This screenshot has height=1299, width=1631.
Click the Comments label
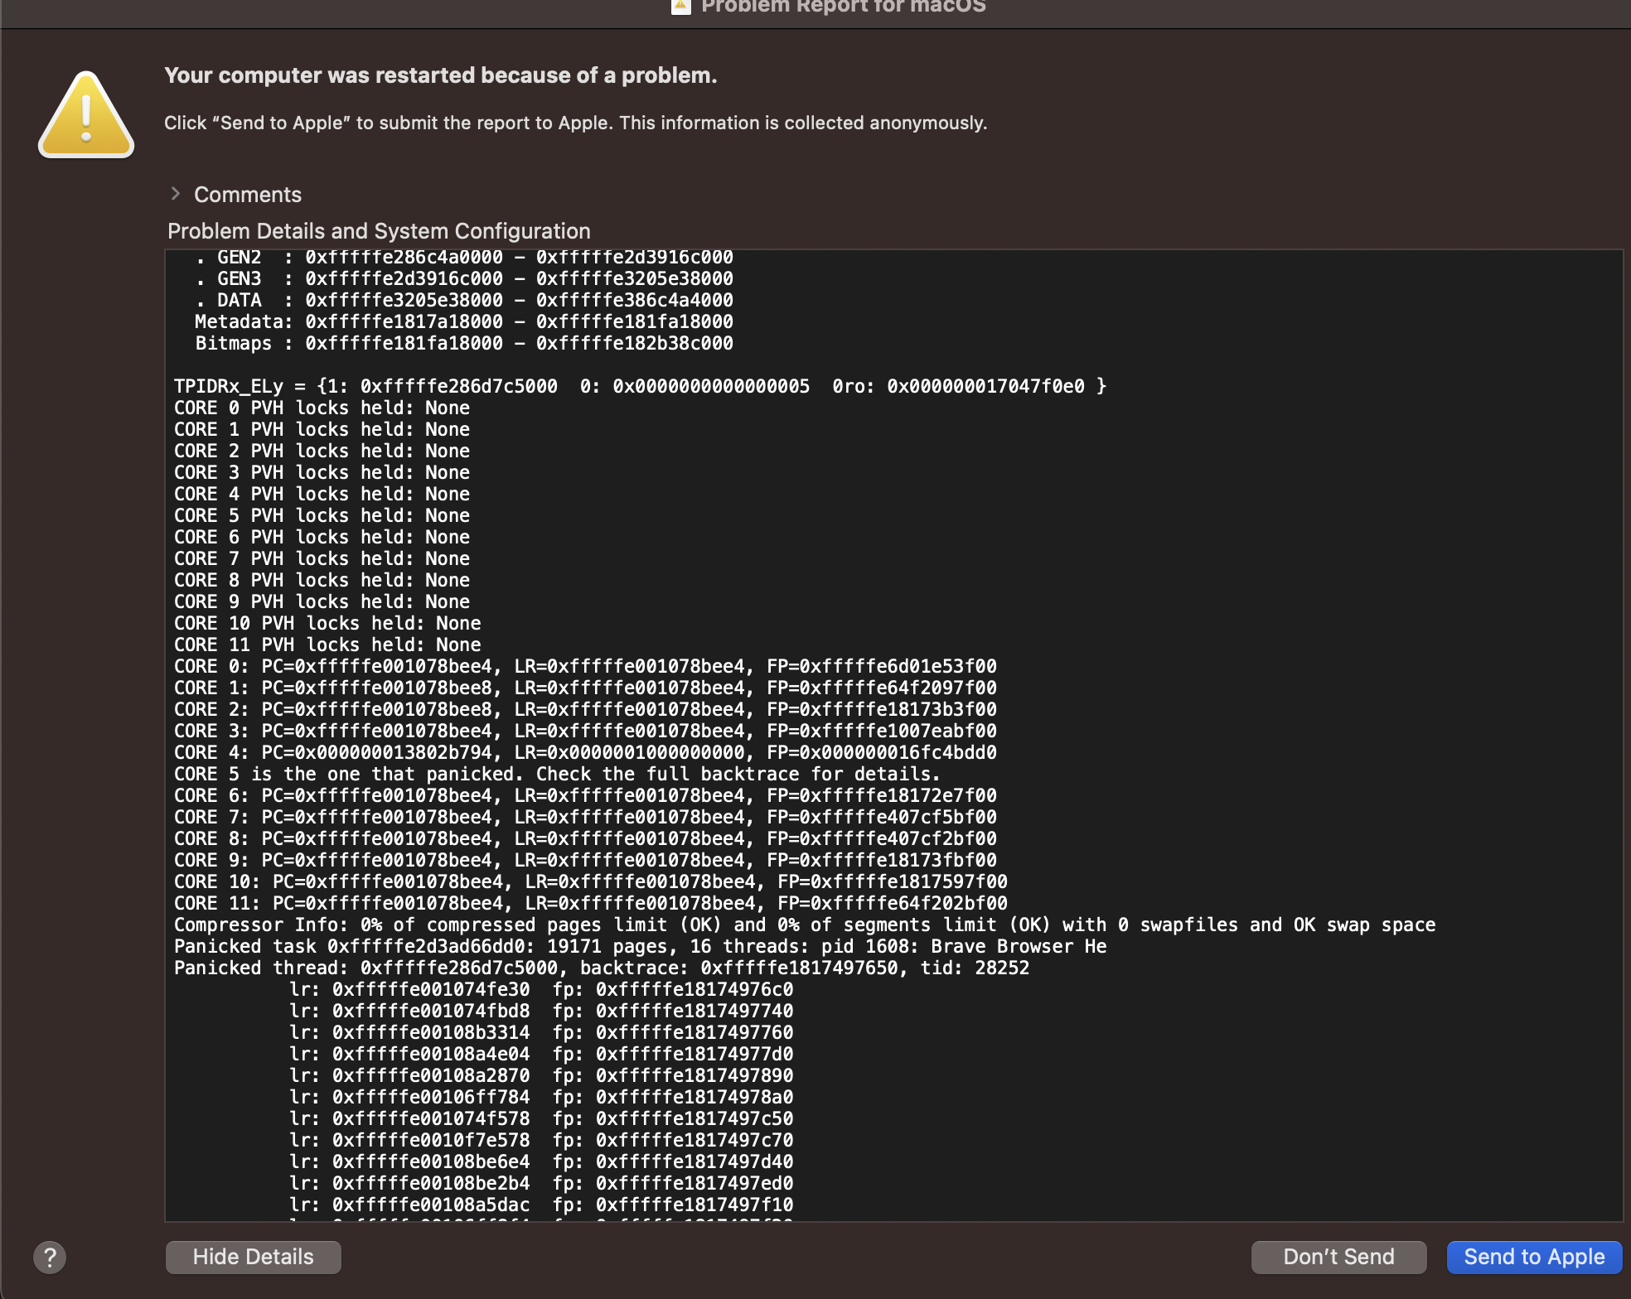tap(247, 195)
